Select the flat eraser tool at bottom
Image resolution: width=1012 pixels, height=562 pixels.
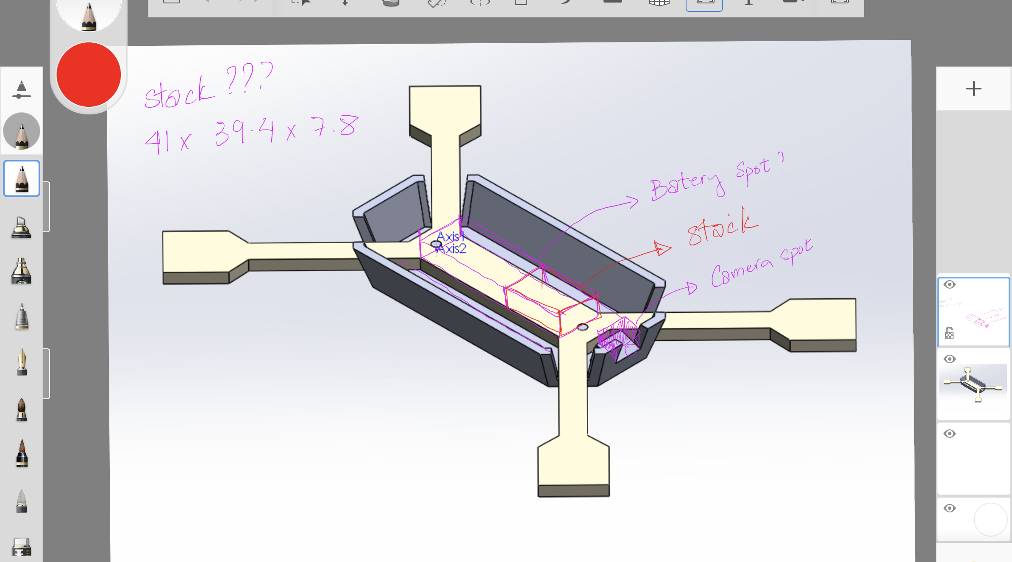pos(22,546)
